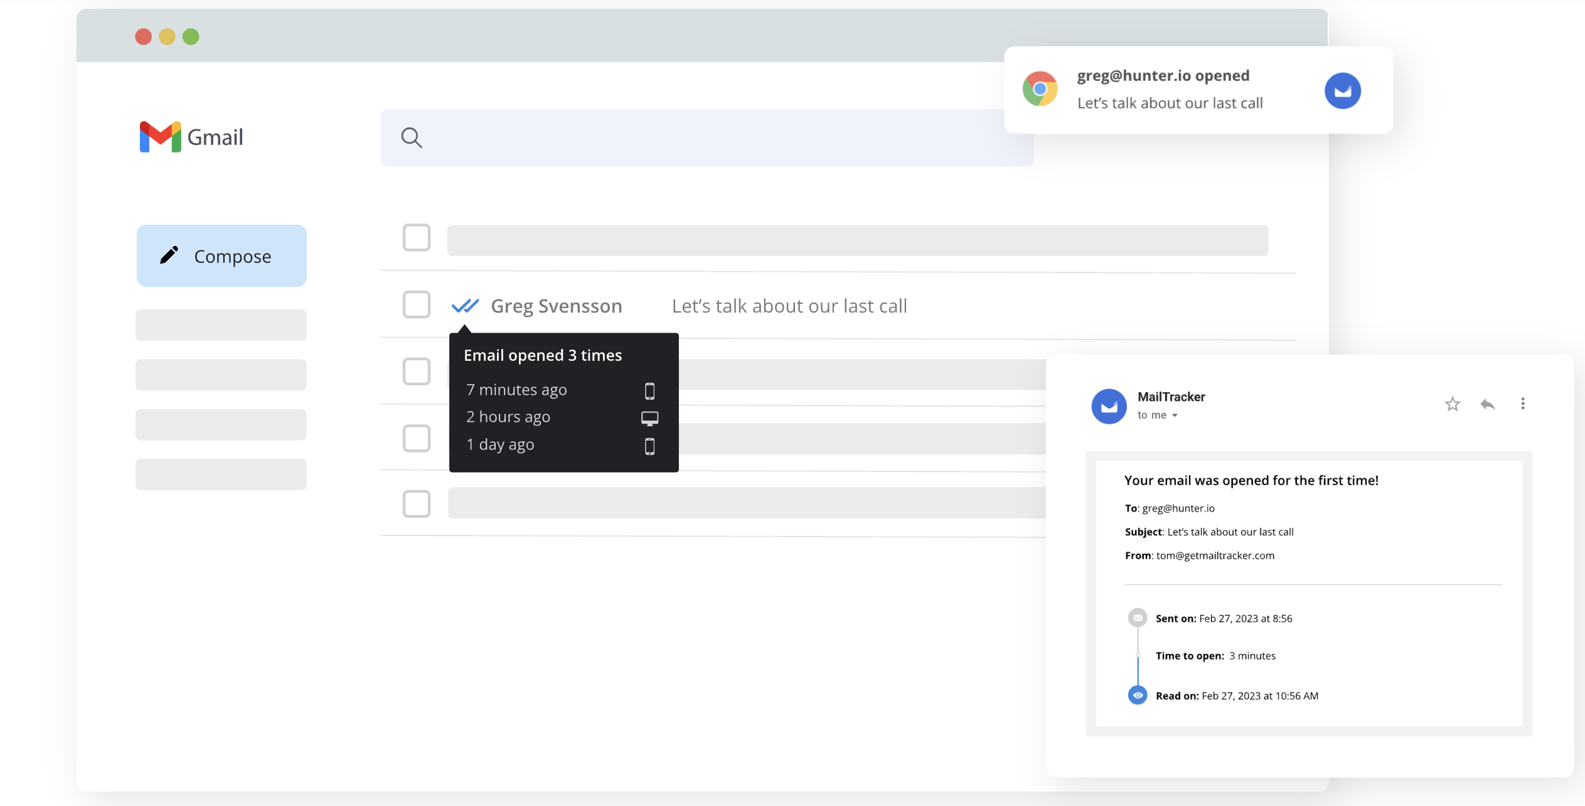This screenshot has height=806, width=1585.
Task: Open the Greg Svensson sender name
Action: click(556, 306)
